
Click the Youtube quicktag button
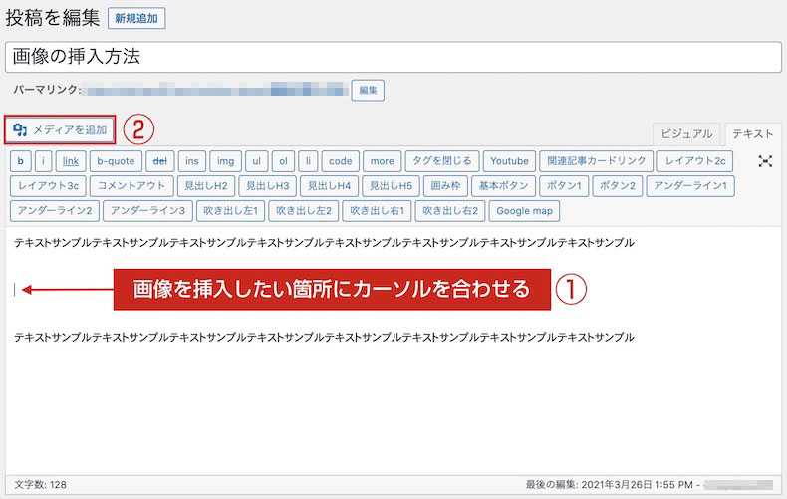tap(509, 161)
